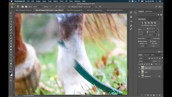The image size is (172, 97).
Task: Select the Eraser tool
Action: [x=11, y=41]
